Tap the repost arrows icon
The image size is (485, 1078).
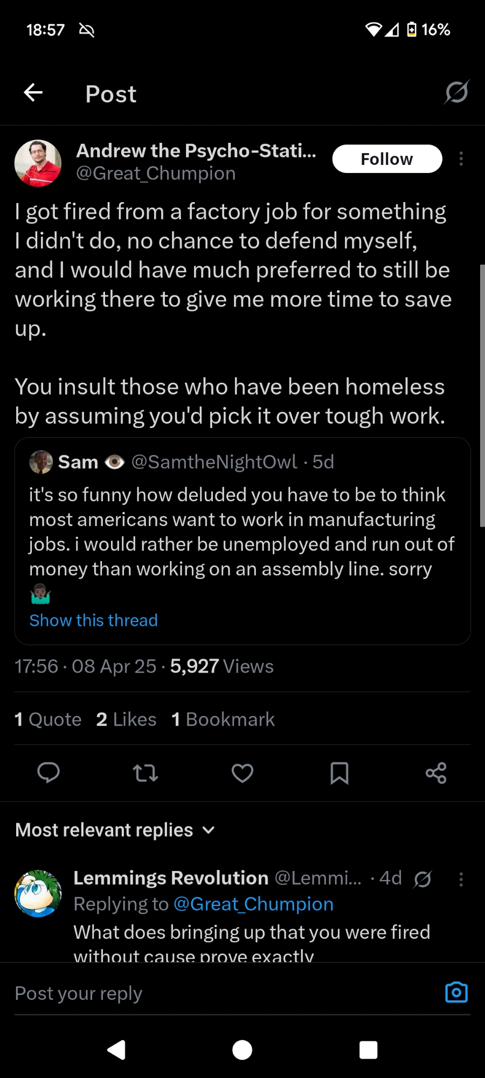(145, 773)
